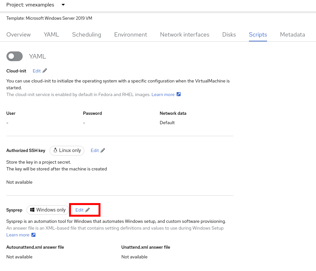316x271 pixels.
Task: Click Edit link for Authorized SSH key
Action: click(x=95, y=150)
